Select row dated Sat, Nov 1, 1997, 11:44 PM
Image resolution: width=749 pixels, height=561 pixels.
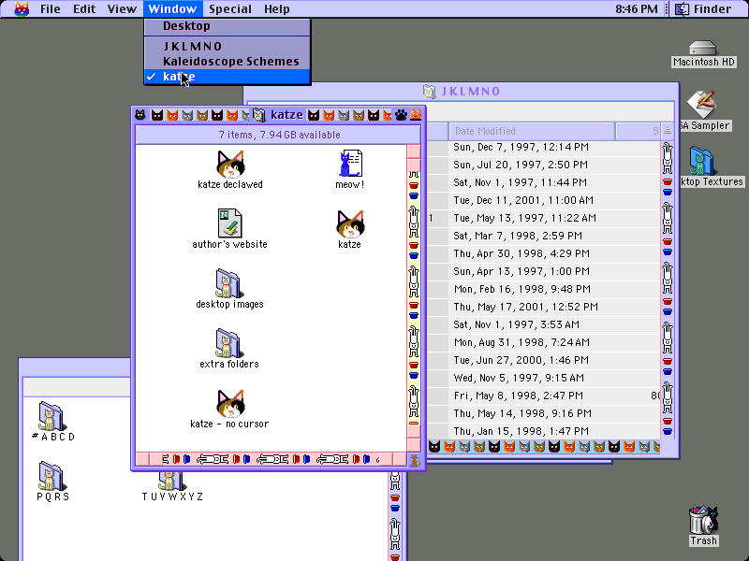click(x=544, y=182)
